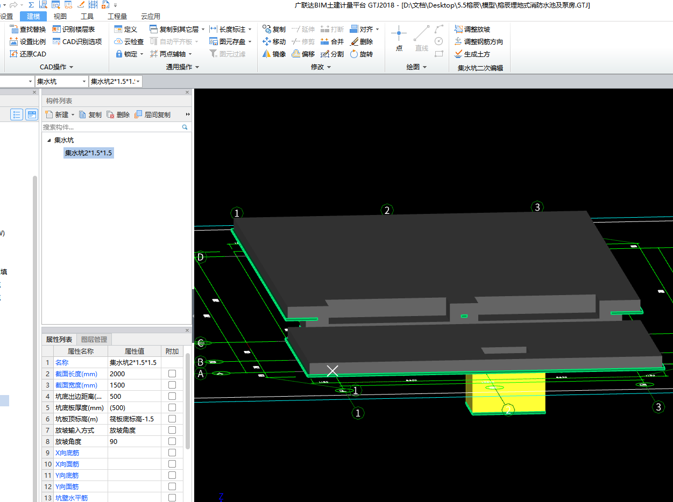Click the 还原CAD (Restore CAD) tool
The height and width of the screenshot is (502, 673).
[x=28, y=54]
